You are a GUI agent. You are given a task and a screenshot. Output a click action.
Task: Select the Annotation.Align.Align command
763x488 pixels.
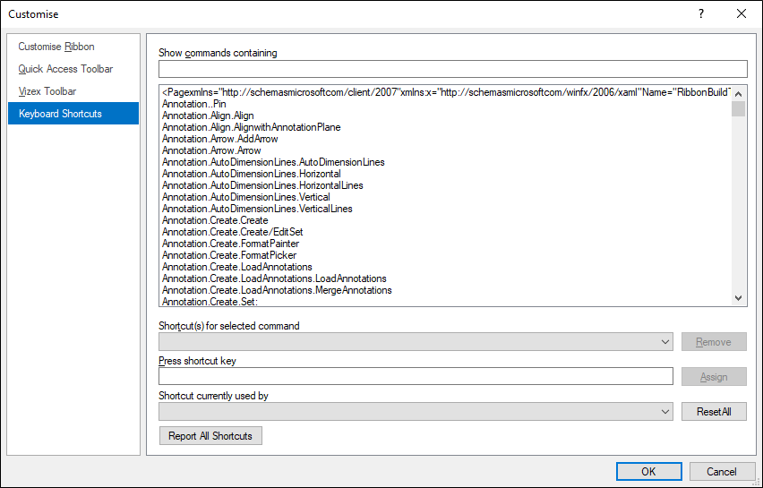(x=208, y=116)
